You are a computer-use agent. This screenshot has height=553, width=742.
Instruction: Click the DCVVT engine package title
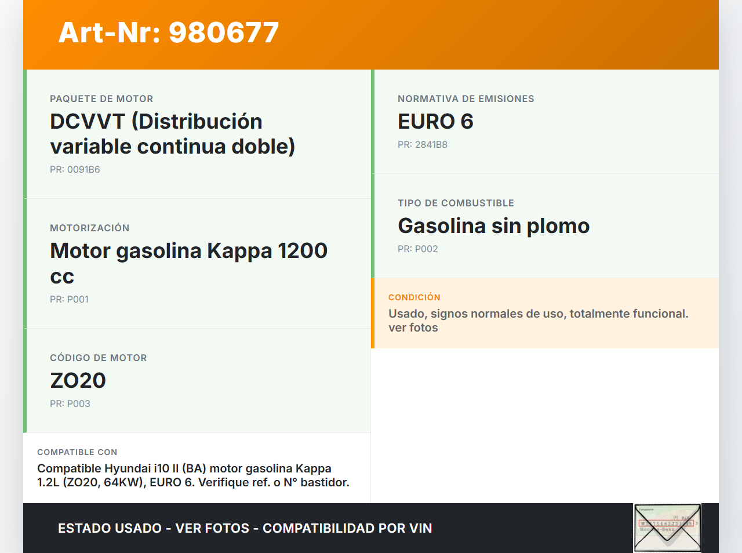172,133
